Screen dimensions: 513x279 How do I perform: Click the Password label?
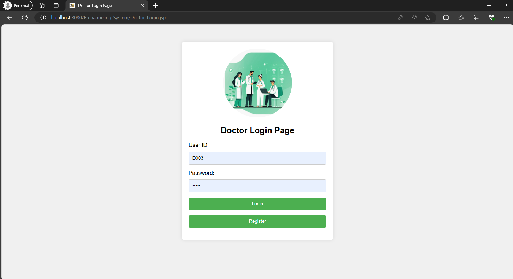click(x=202, y=173)
